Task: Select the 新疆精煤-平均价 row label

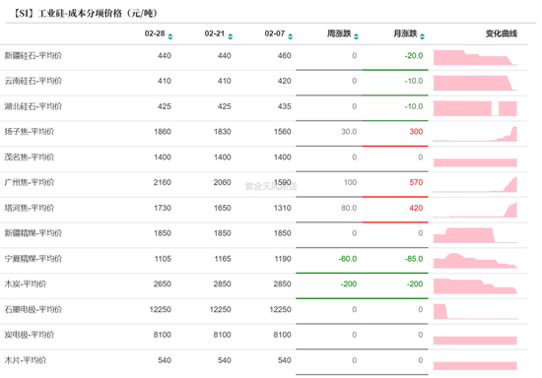Action: coord(34,233)
